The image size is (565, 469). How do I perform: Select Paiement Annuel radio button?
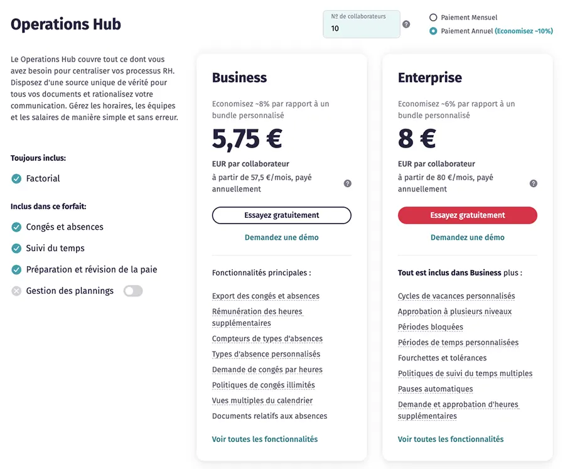coord(433,31)
